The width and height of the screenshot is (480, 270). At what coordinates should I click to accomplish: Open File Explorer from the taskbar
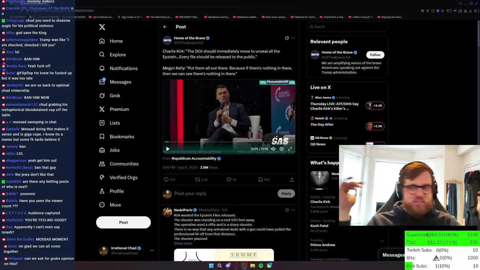[x=253, y=266]
